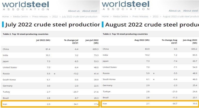Click the 'Aug 2022 (Mt)' column header

pyautogui.click(x=142, y=40)
